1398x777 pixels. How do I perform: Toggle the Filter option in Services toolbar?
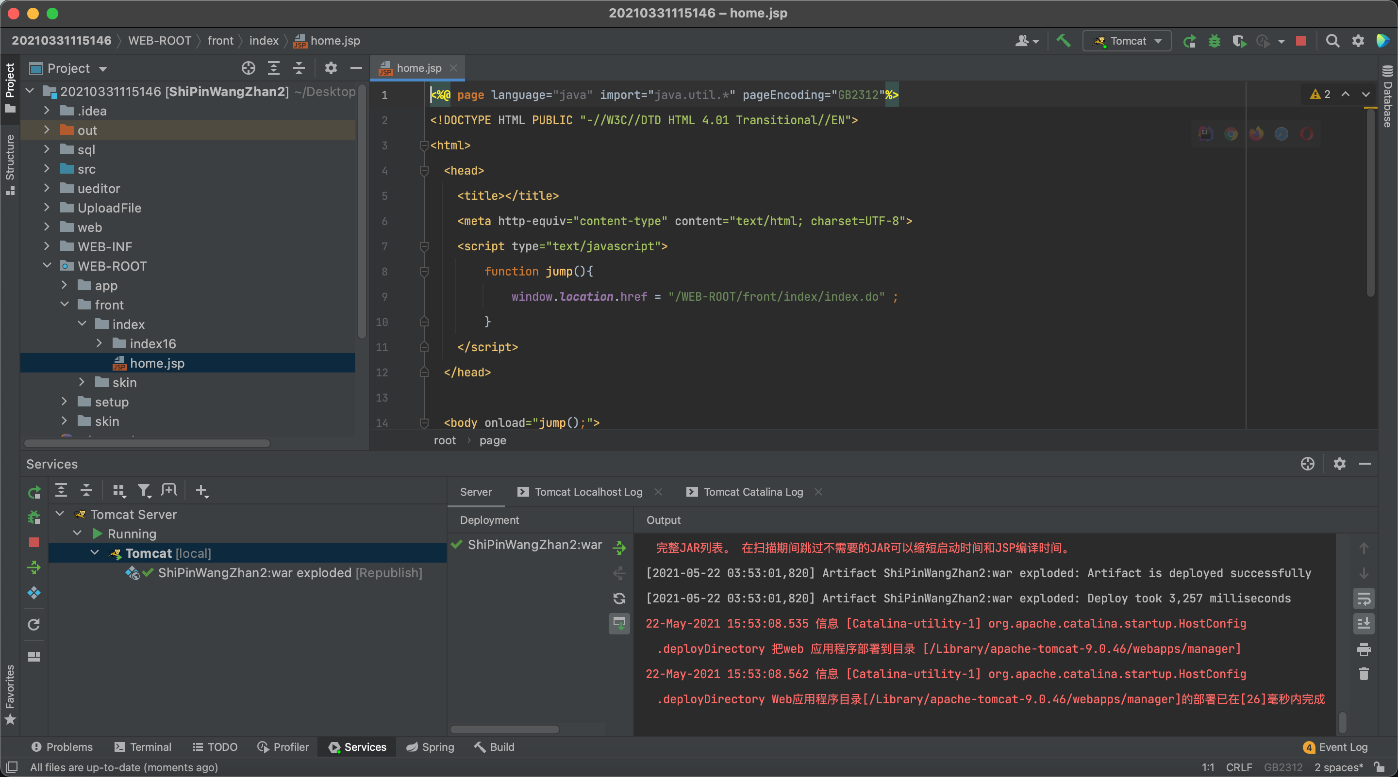click(x=144, y=491)
